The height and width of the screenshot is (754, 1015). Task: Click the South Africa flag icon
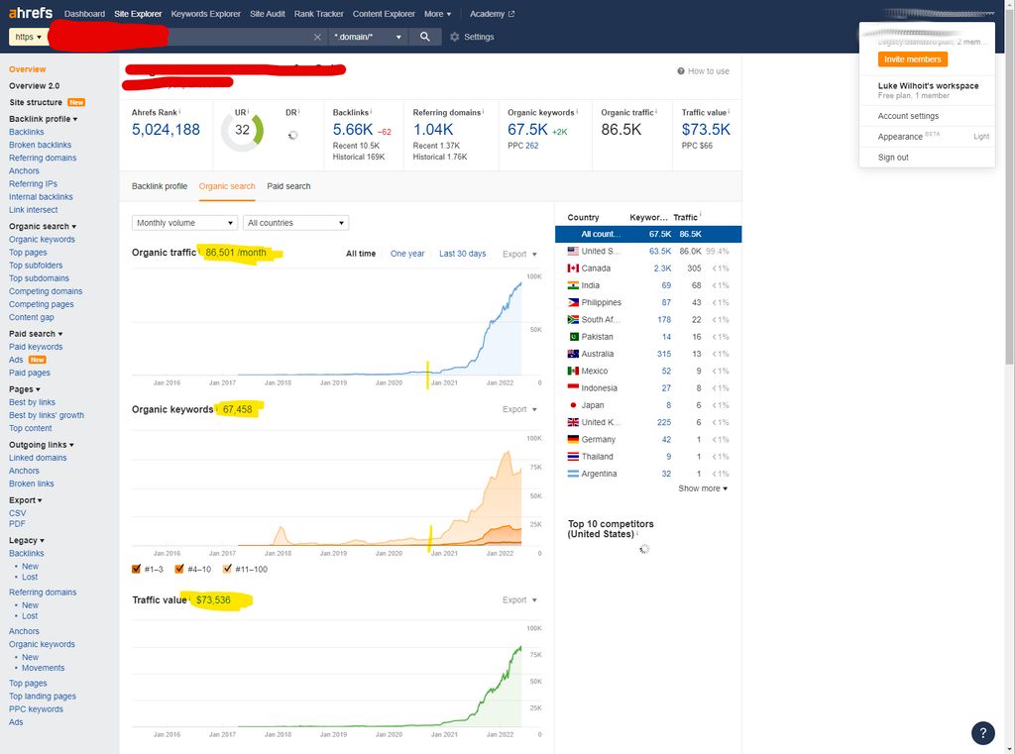[573, 320]
